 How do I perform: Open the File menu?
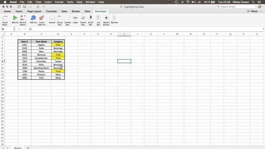tap(22, 2)
